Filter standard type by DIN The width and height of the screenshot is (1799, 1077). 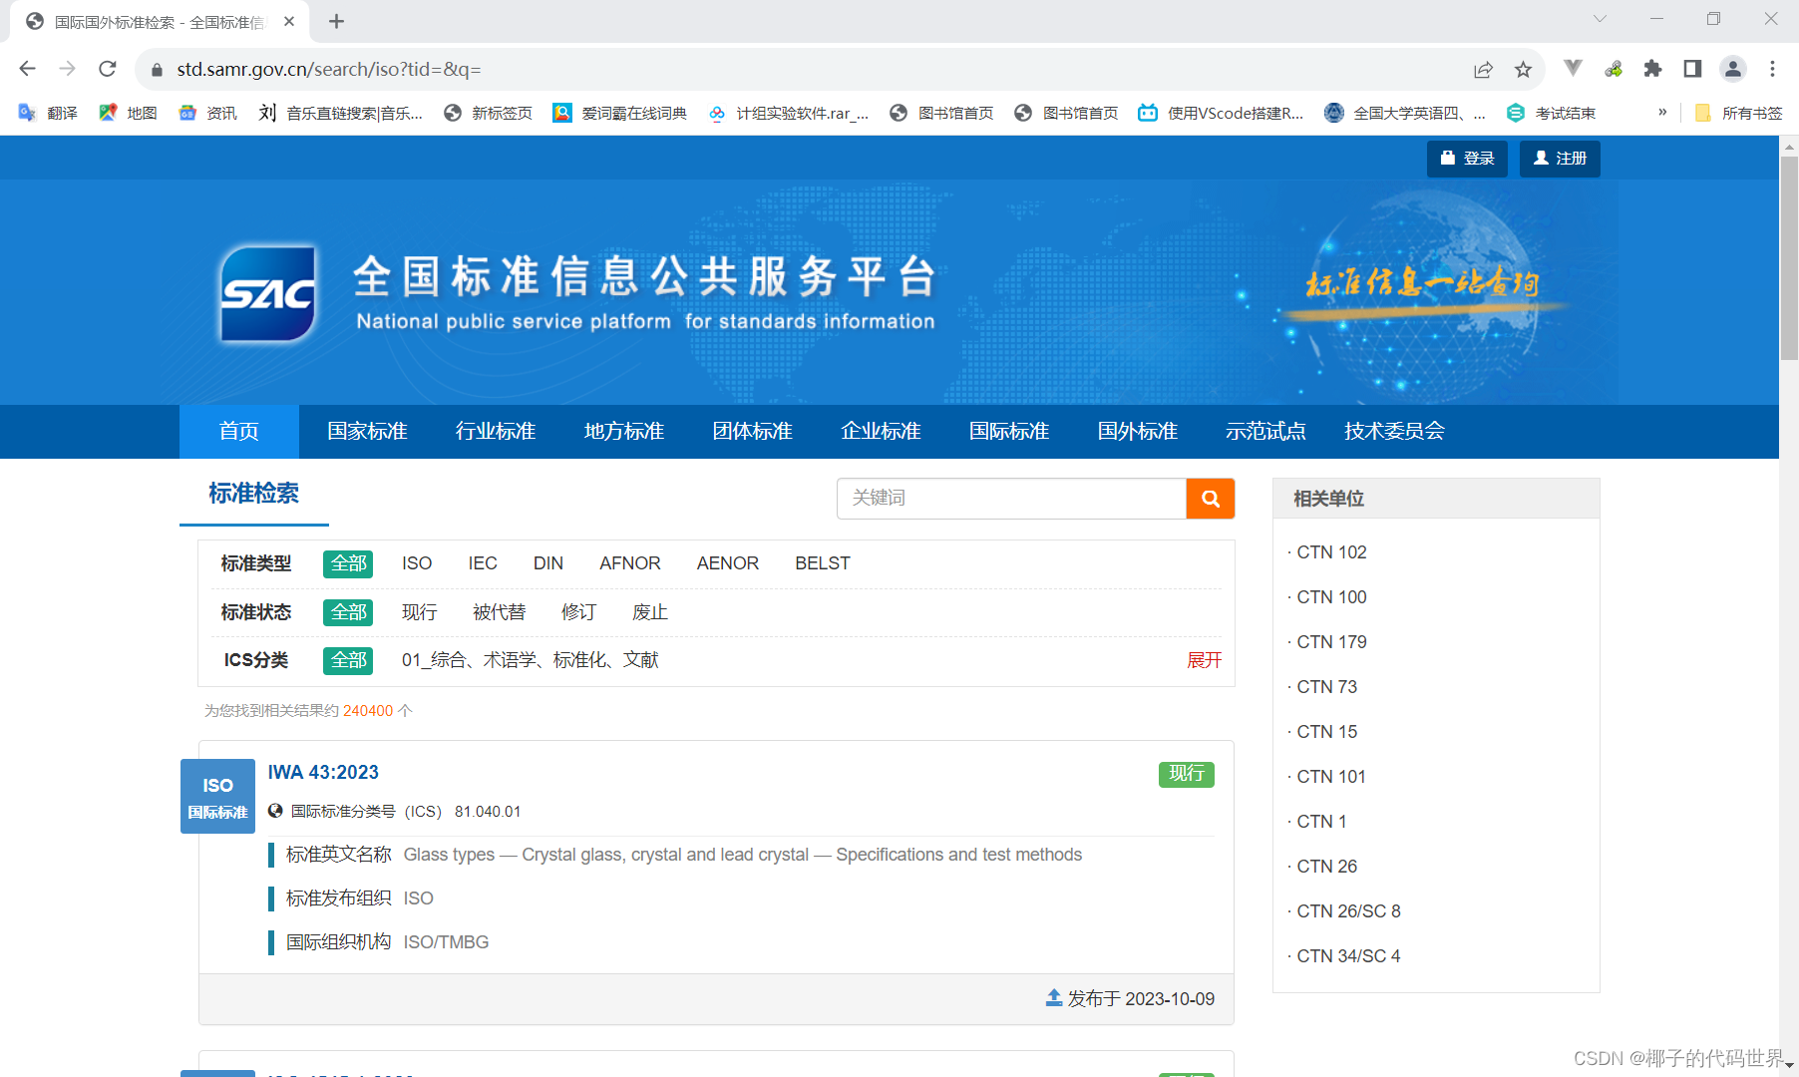pyautogui.click(x=548, y=563)
